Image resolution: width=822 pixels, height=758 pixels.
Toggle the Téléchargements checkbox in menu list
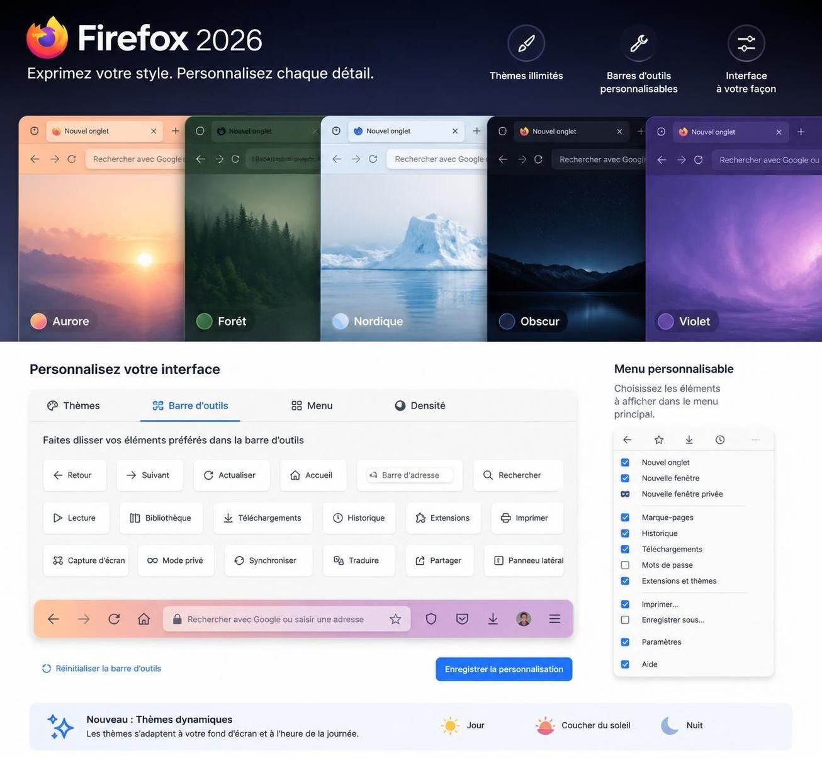point(625,549)
